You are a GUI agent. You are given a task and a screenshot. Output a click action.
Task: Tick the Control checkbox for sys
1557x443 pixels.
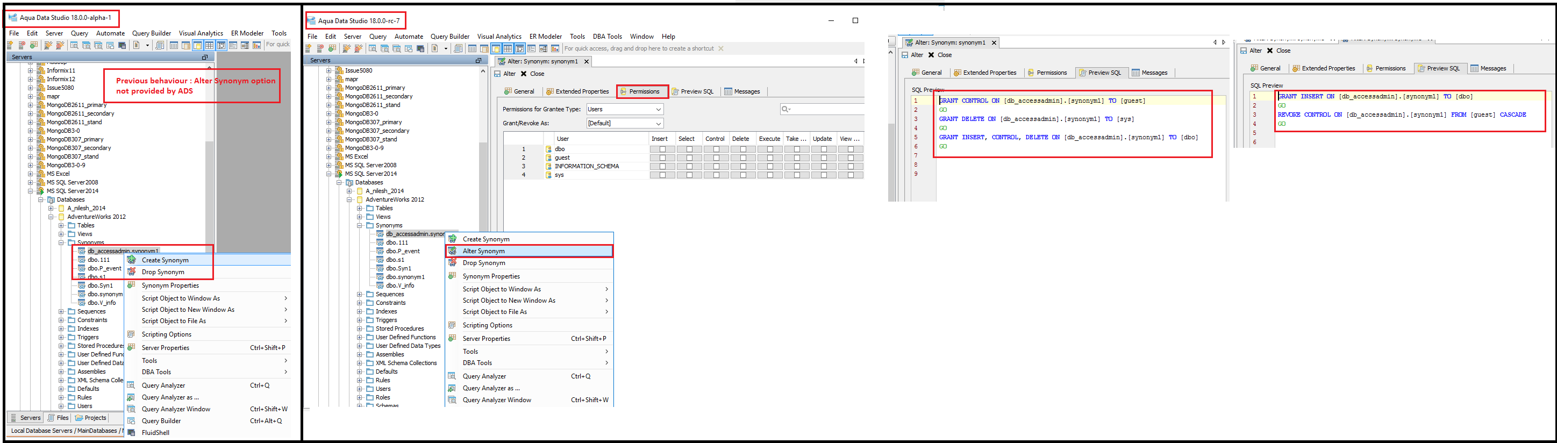716,175
